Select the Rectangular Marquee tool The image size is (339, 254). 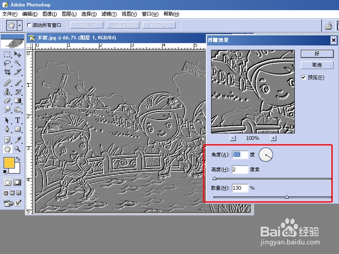(x=7, y=54)
